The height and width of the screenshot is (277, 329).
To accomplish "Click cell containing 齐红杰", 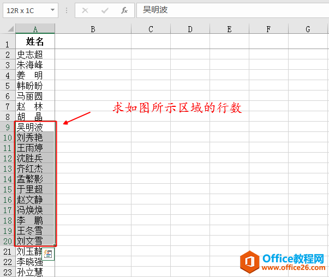I will tap(35, 168).
